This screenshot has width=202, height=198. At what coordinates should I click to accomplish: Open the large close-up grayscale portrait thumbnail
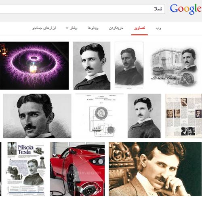[37, 116]
